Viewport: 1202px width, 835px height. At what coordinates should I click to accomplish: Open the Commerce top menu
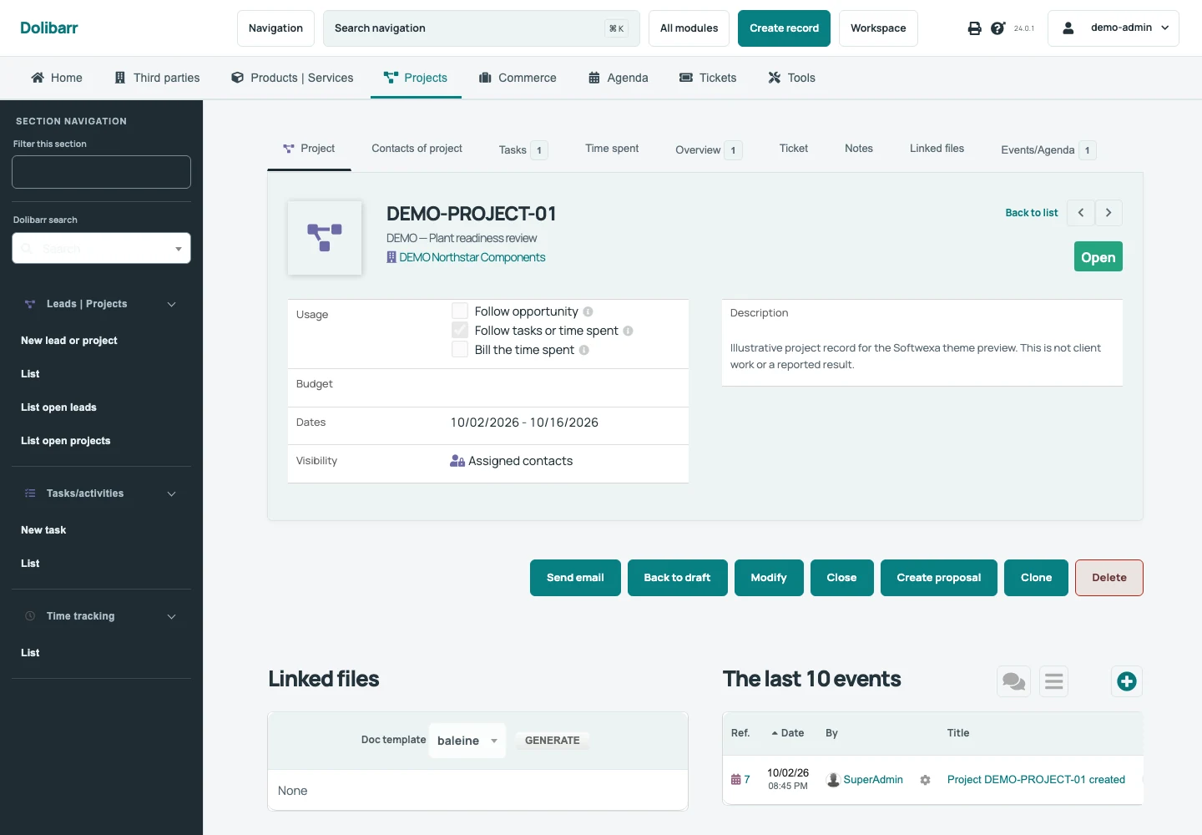coord(518,78)
